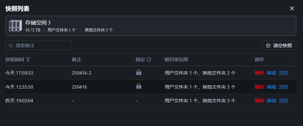Toggle the lock icon for snapshot 250416

click(x=139, y=86)
